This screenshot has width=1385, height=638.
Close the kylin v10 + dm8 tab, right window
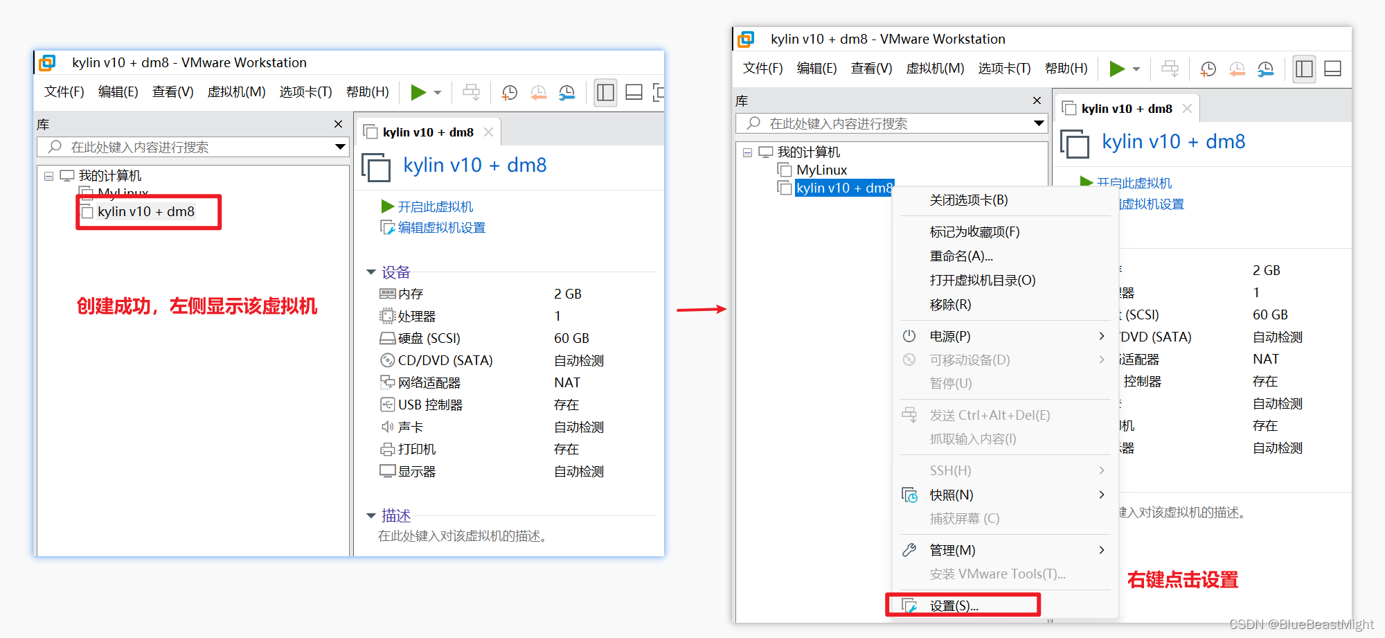pos(1187,108)
